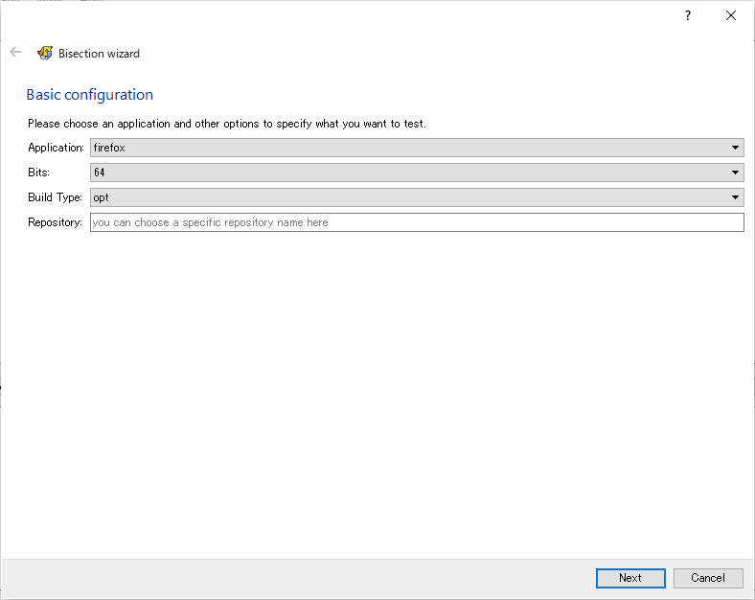Click the Application: field label
Viewport: 755px width, 600px height.
(x=56, y=148)
